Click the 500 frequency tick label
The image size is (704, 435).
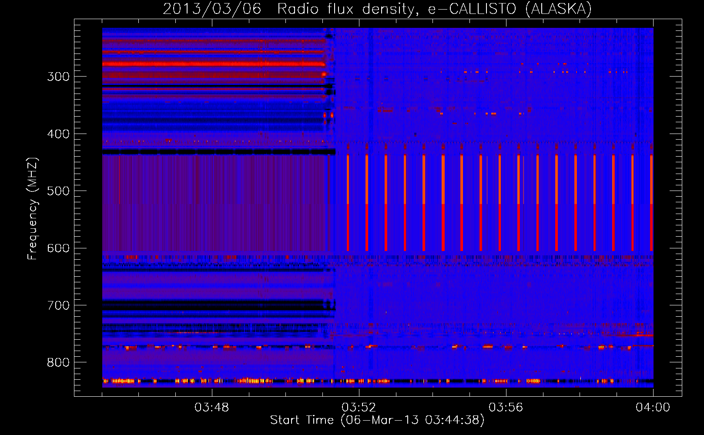tap(58, 191)
